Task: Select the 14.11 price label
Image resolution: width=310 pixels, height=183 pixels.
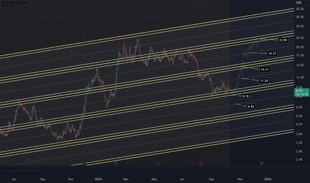Action: [265, 70]
